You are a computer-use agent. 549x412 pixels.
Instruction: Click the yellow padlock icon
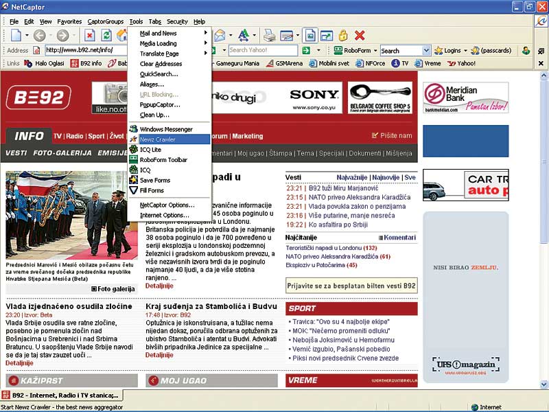(343, 36)
